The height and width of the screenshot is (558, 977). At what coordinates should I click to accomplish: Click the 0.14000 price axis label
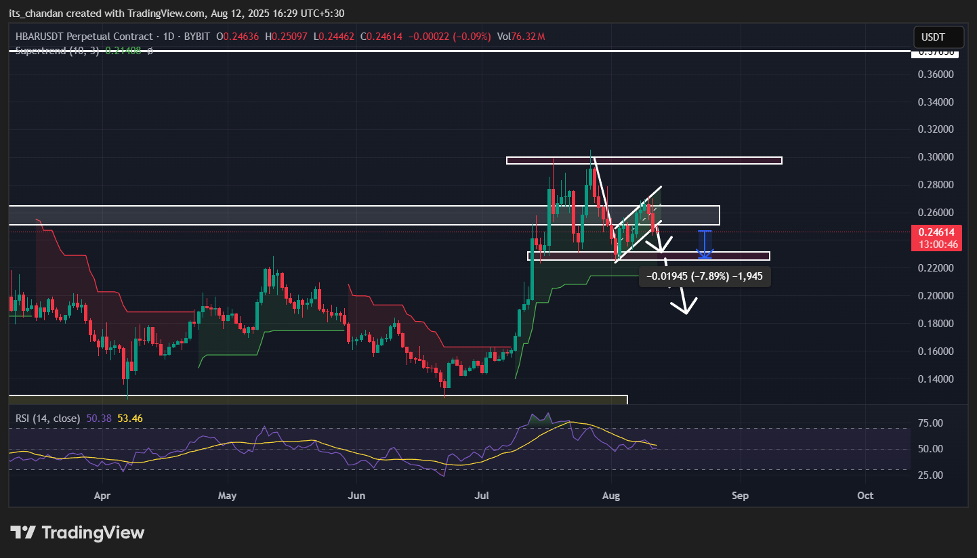coord(935,379)
